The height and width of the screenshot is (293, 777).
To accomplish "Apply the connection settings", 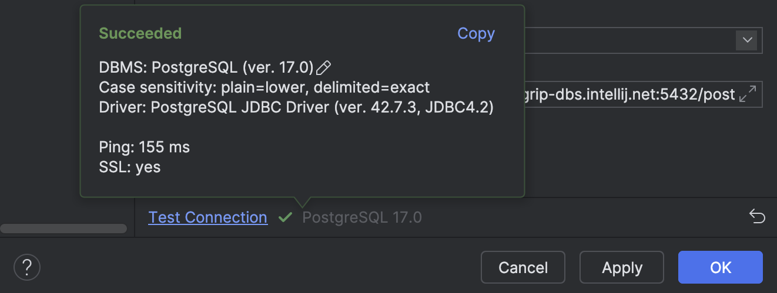I will (622, 268).
